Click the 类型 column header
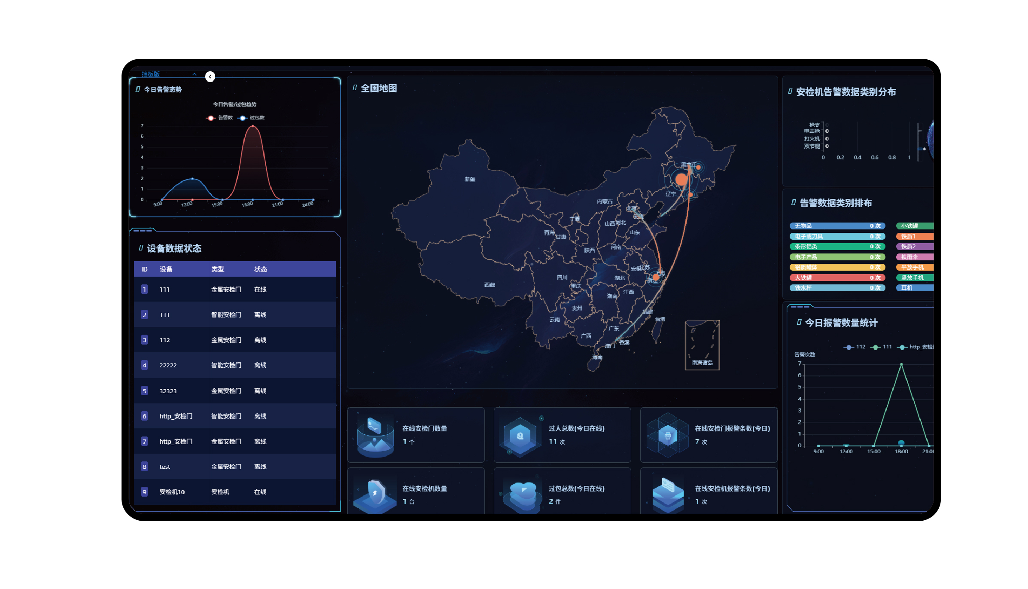Image resolution: width=1028 pixels, height=589 pixels. click(x=217, y=269)
